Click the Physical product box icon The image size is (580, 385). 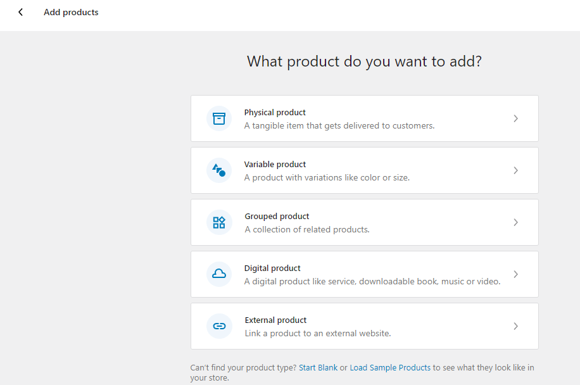pyautogui.click(x=218, y=118)
